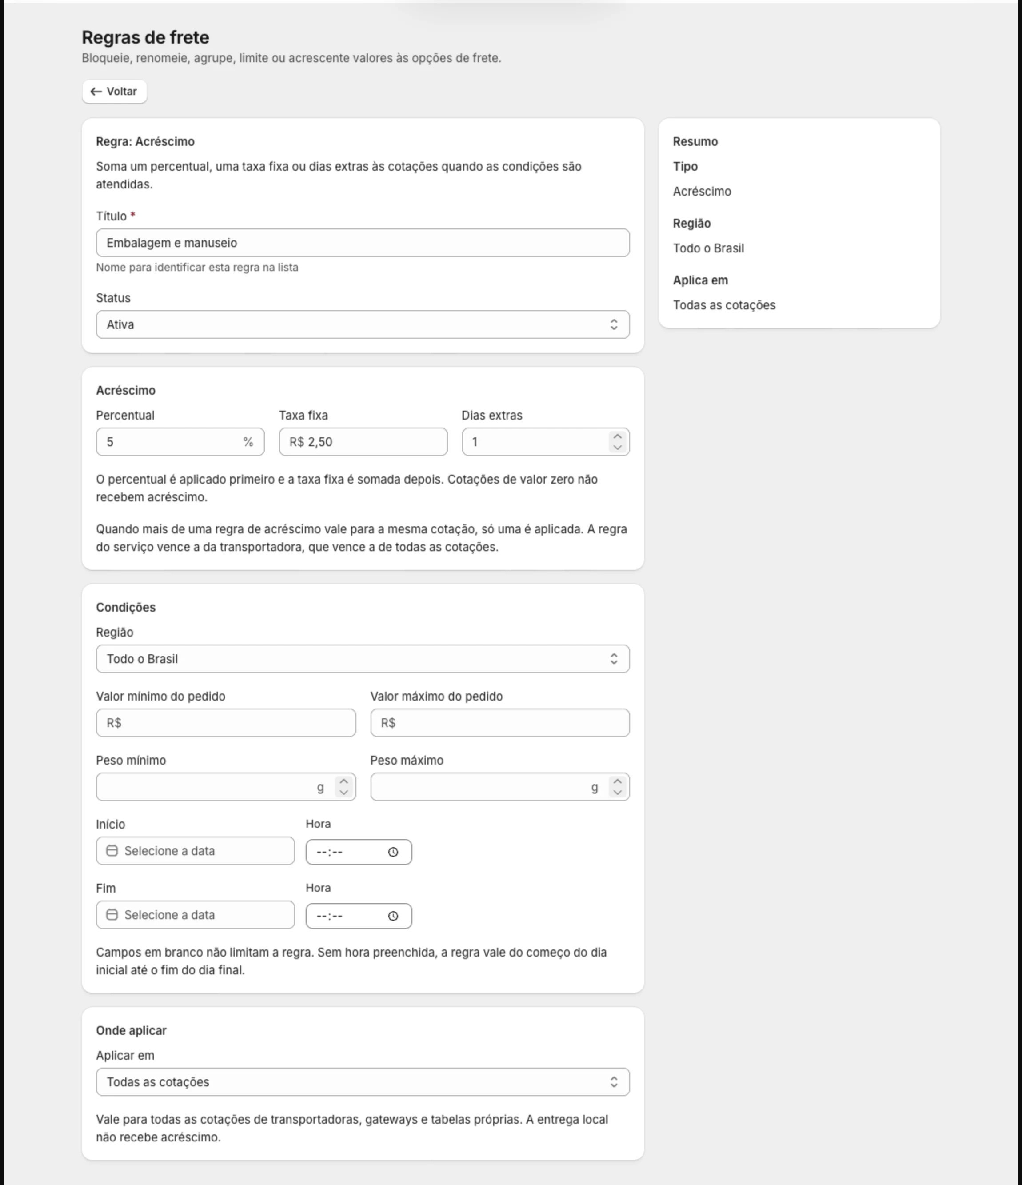
Task: Click the calendar icon in the Início field
Action: click(112, 851)
